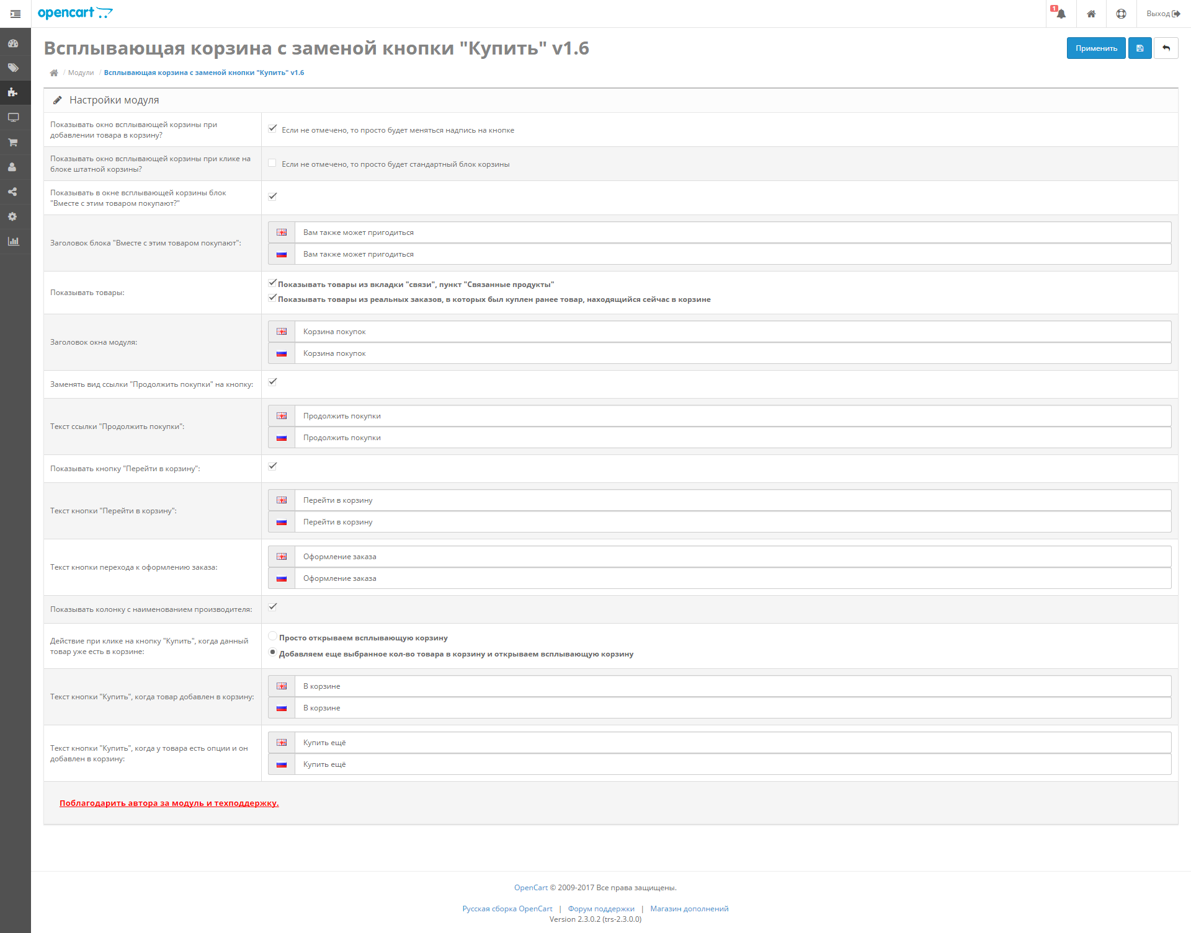Screen dimensions: 1191x933
Task: Enable popup on standard cart block click
Action: coord(272,163)
